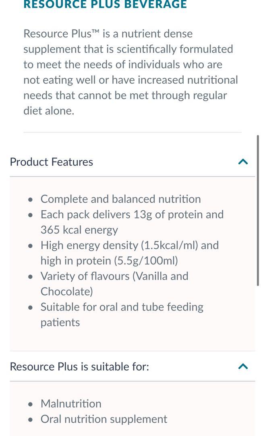Select the High energy density bullet item
Viewport: 261px width, 436px height.
click(129, 245)
